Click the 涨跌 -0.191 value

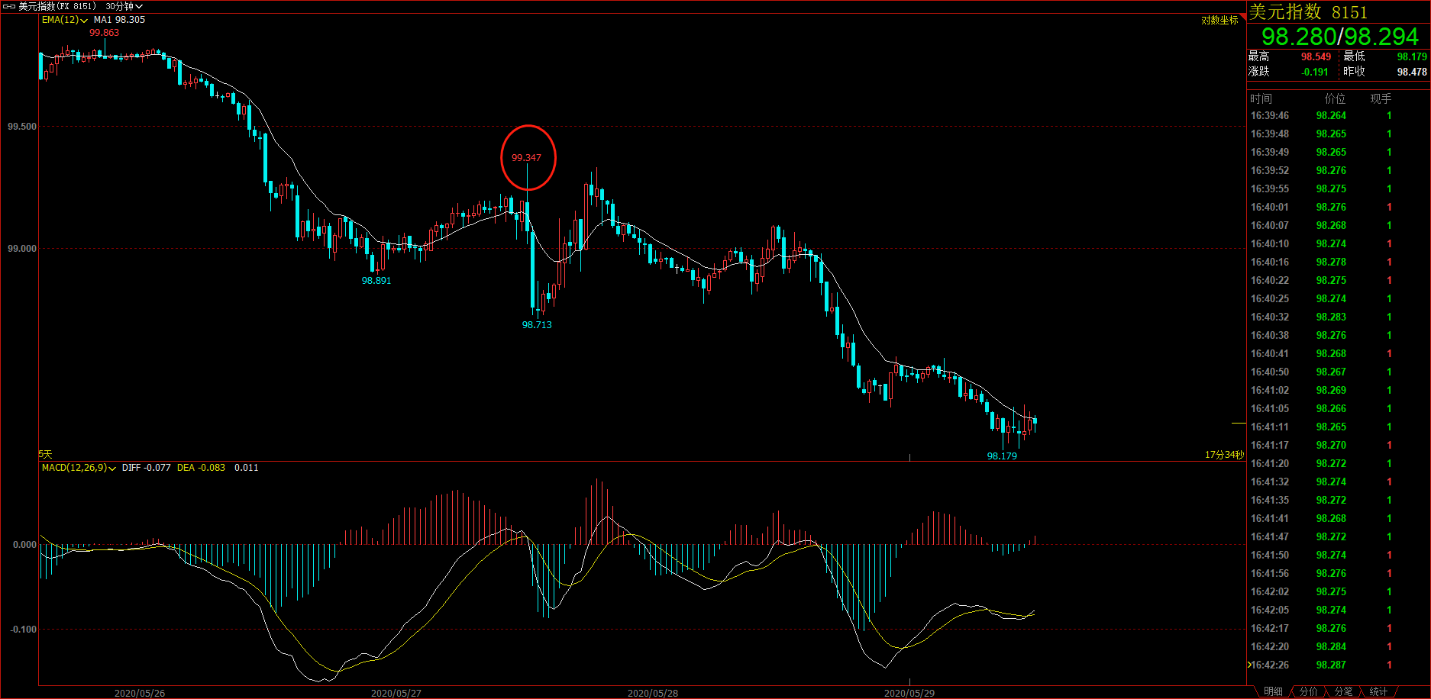(x=1315, y=72)
